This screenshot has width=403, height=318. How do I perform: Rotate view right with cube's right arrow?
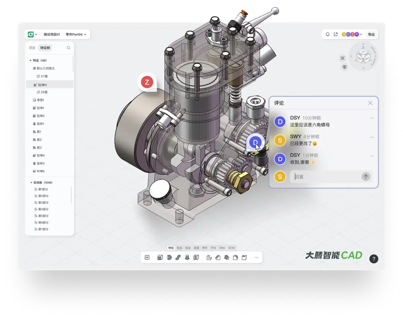tap(375, 56)
